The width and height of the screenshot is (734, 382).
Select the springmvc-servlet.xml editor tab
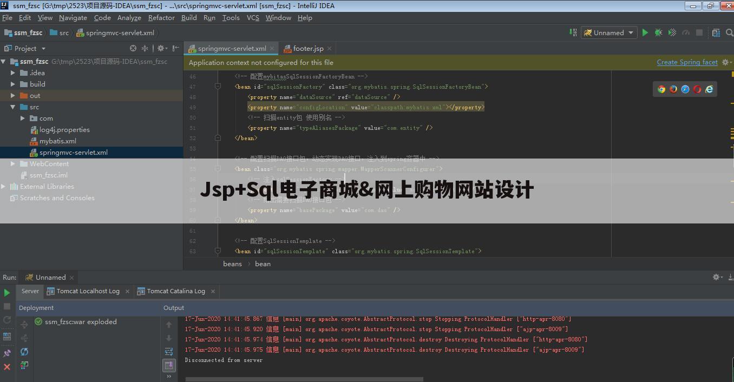232,48
